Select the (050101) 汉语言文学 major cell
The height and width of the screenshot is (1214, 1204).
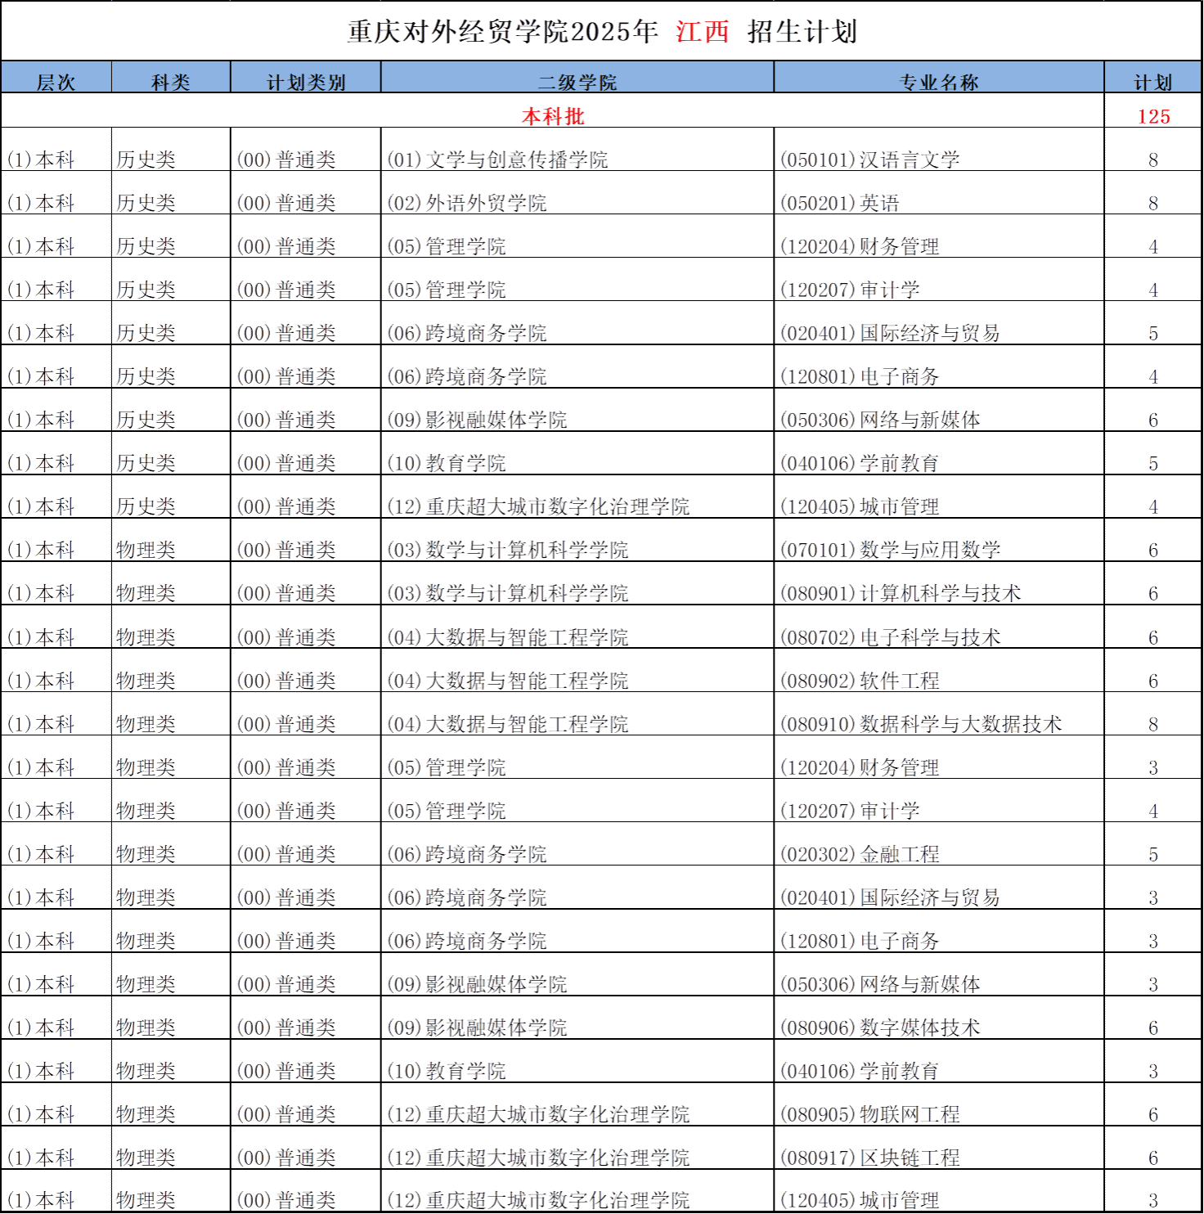tap(870, 160)
